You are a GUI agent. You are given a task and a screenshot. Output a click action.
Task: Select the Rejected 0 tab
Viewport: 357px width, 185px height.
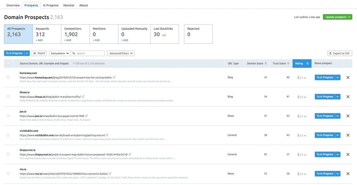pos(198,34)
